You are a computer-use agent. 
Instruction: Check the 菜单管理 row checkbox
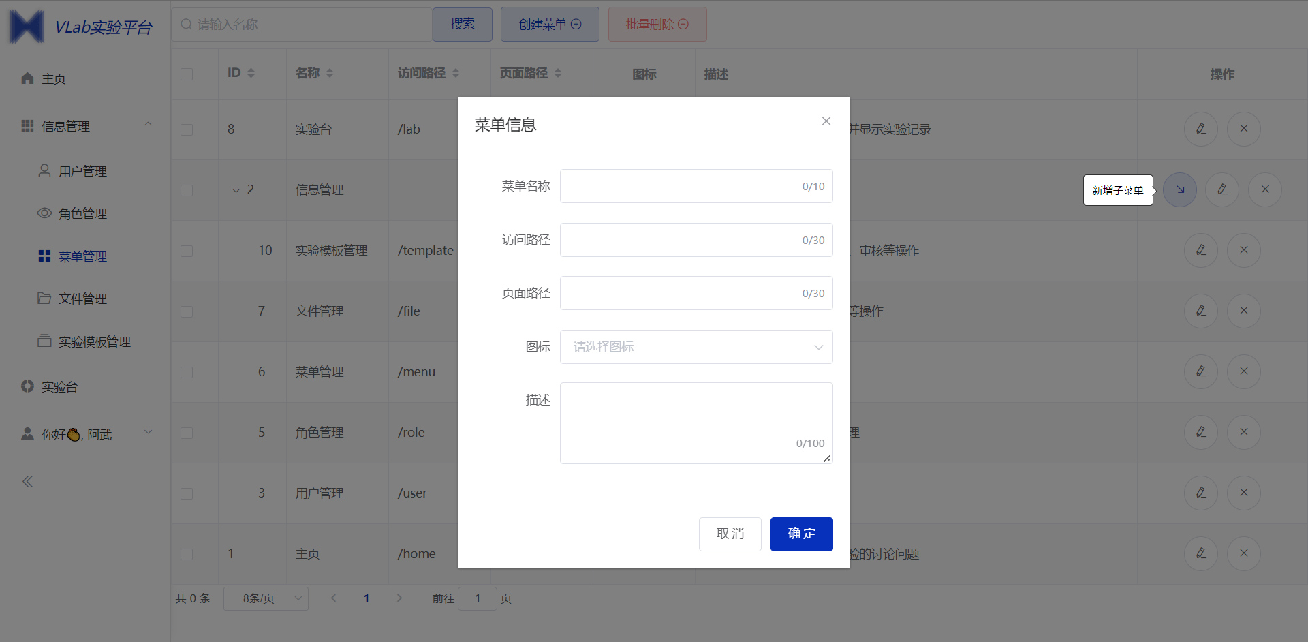click(x=187, y=372)
